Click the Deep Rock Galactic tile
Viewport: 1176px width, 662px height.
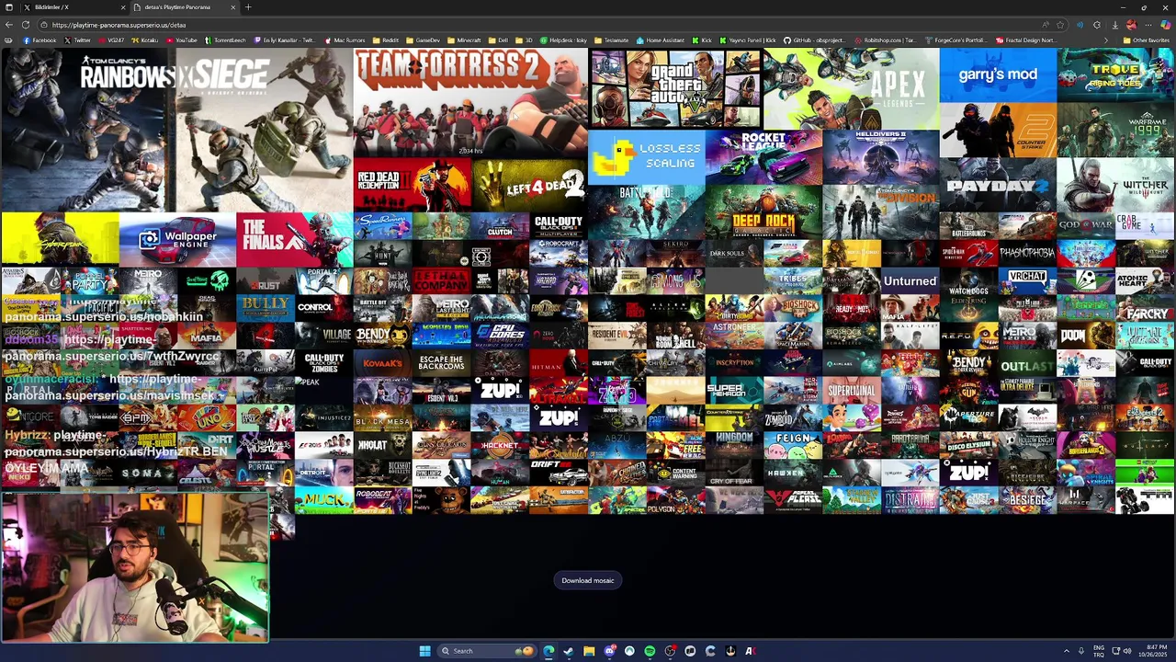coord(763,212)
